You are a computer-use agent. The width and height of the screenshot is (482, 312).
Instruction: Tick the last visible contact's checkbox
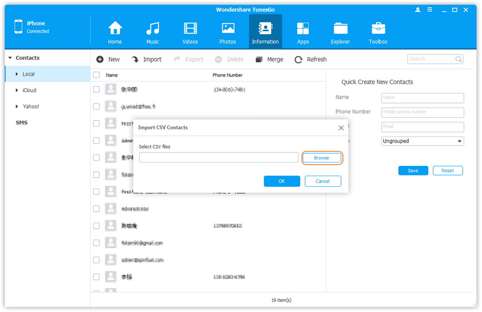[x=96, y=277]
